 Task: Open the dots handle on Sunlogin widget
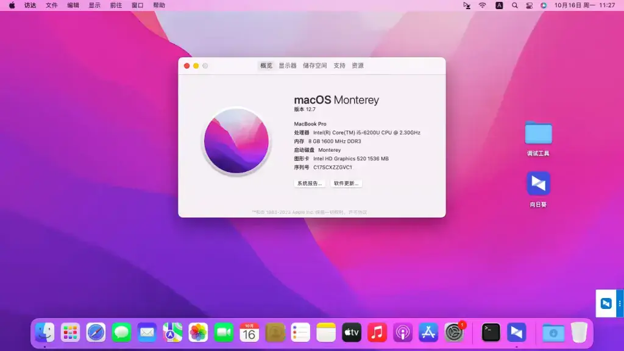point(620,303)
